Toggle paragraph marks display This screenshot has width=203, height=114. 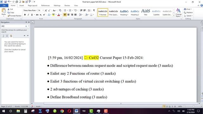click(x=94, y=10)
